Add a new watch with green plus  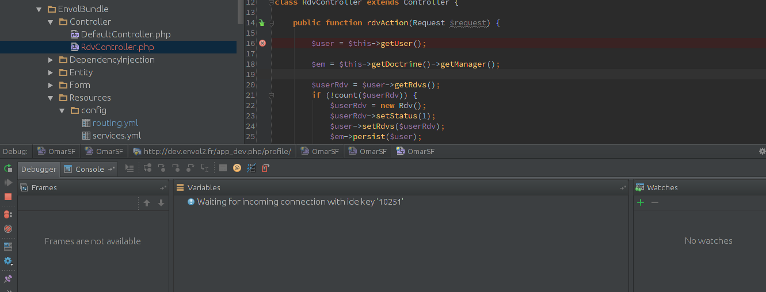(x=641, y=202)
